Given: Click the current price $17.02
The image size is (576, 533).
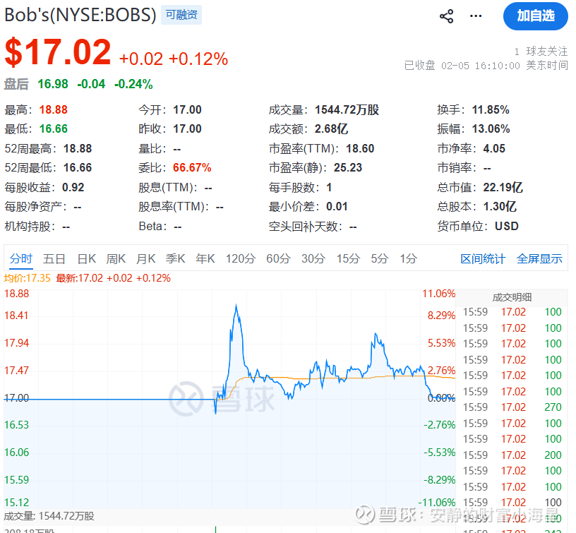Looking at the screenshot, I should 58,52.
